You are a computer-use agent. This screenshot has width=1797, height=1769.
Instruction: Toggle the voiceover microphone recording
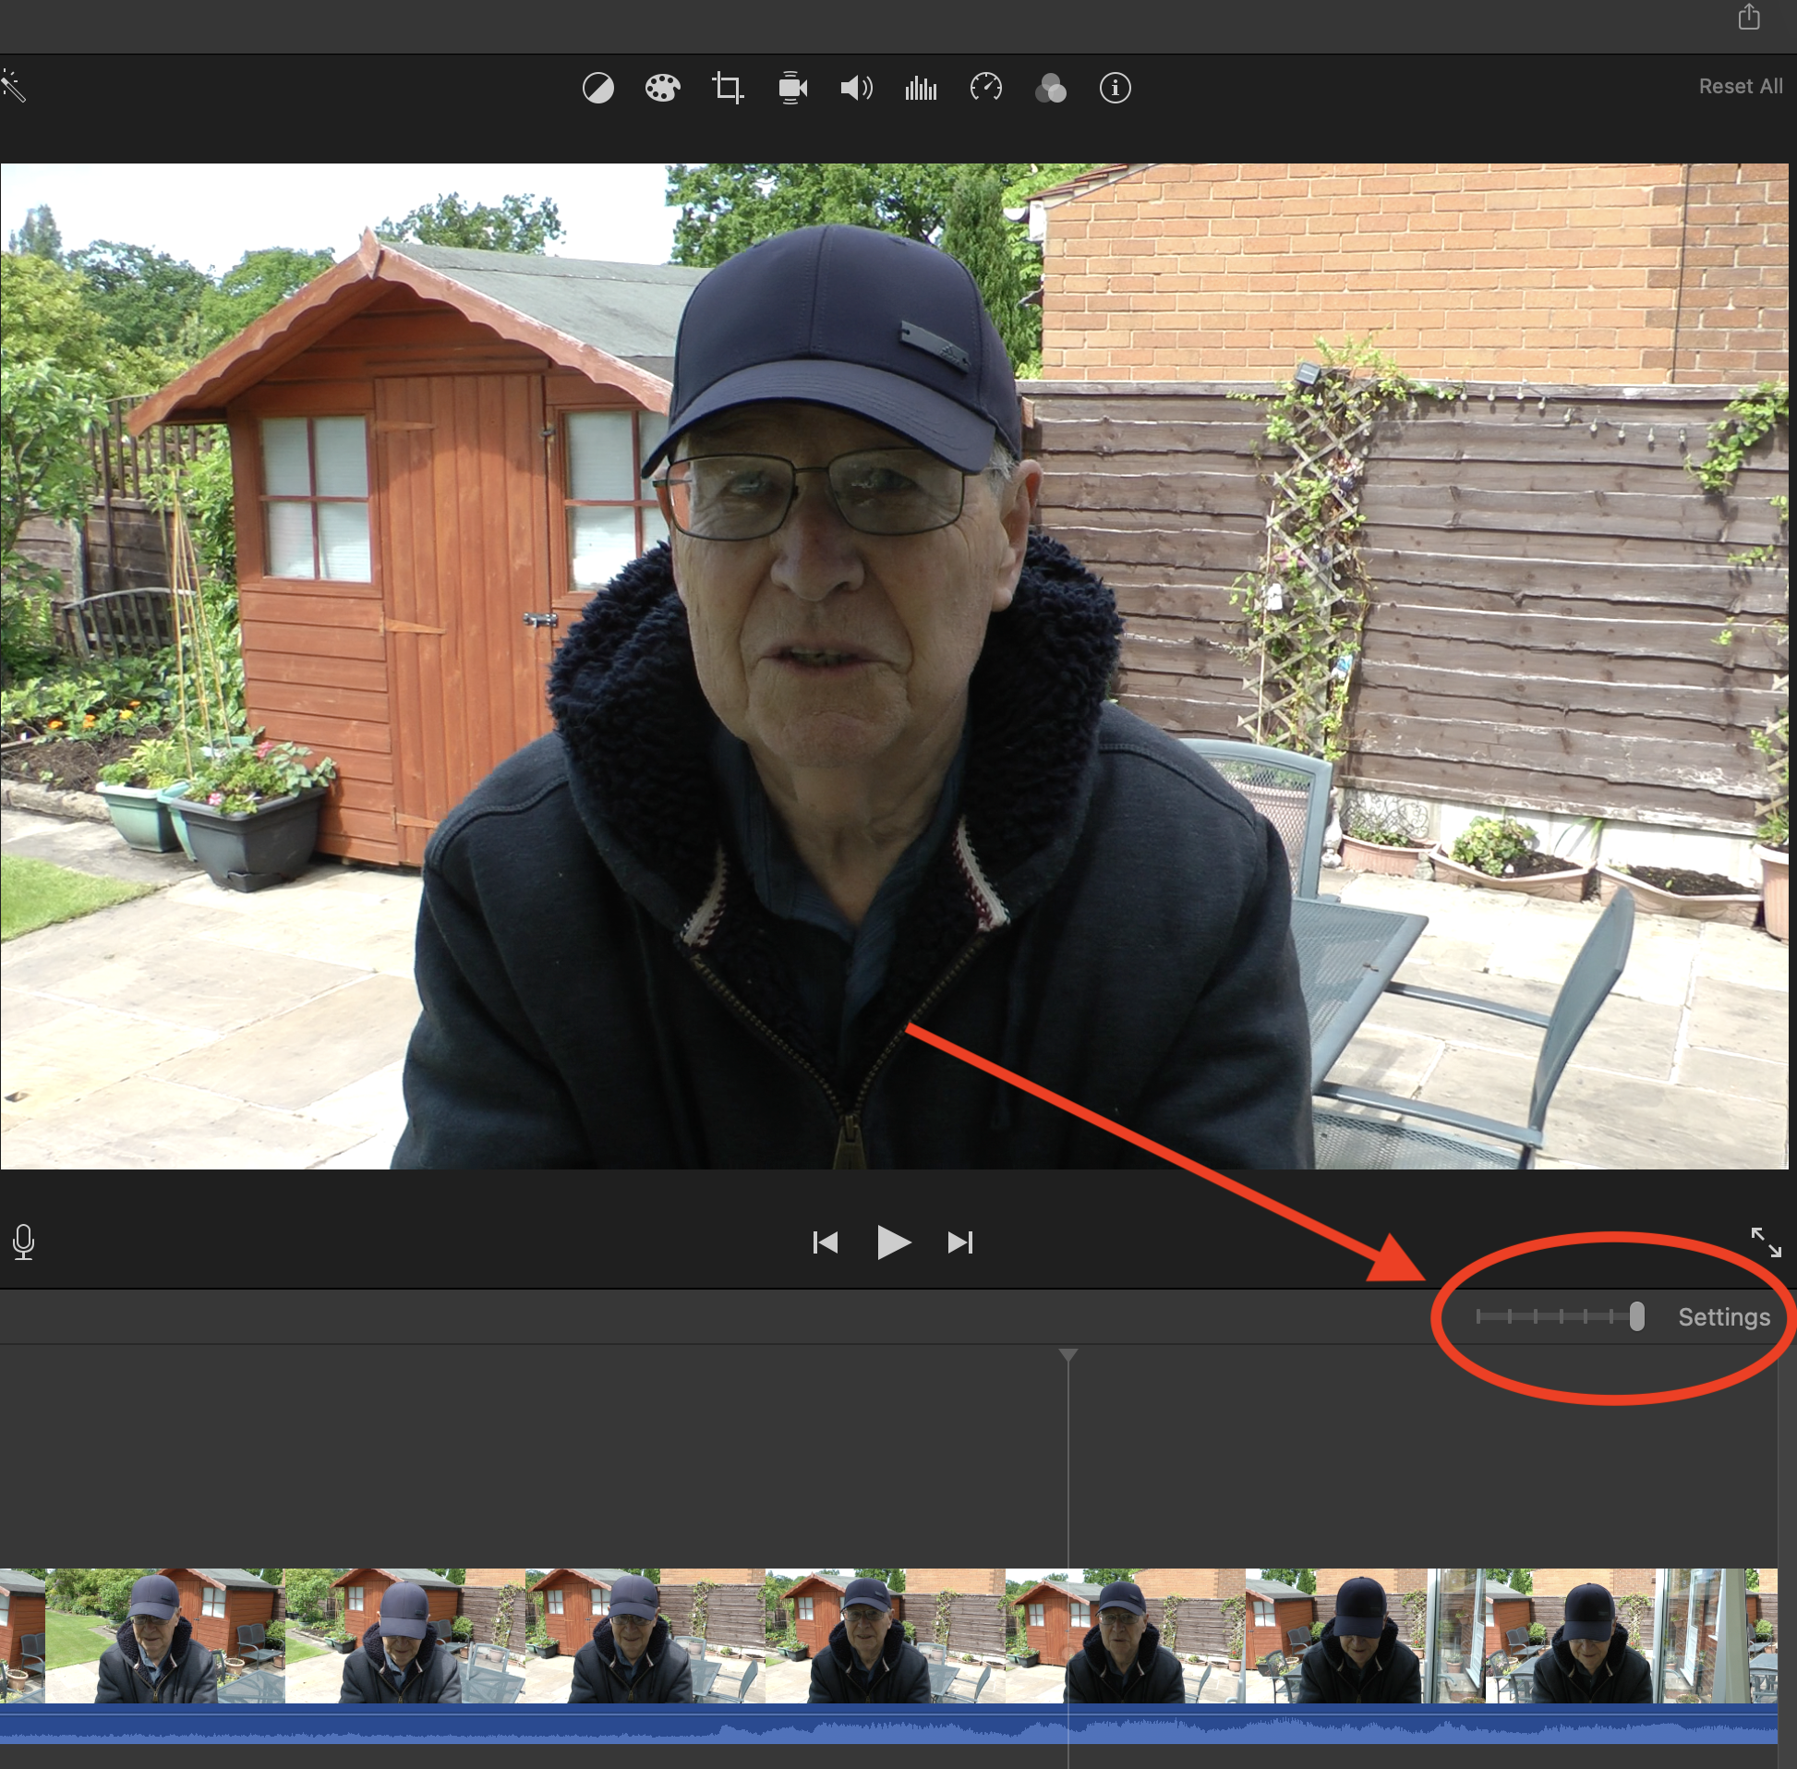(24, 1242)
